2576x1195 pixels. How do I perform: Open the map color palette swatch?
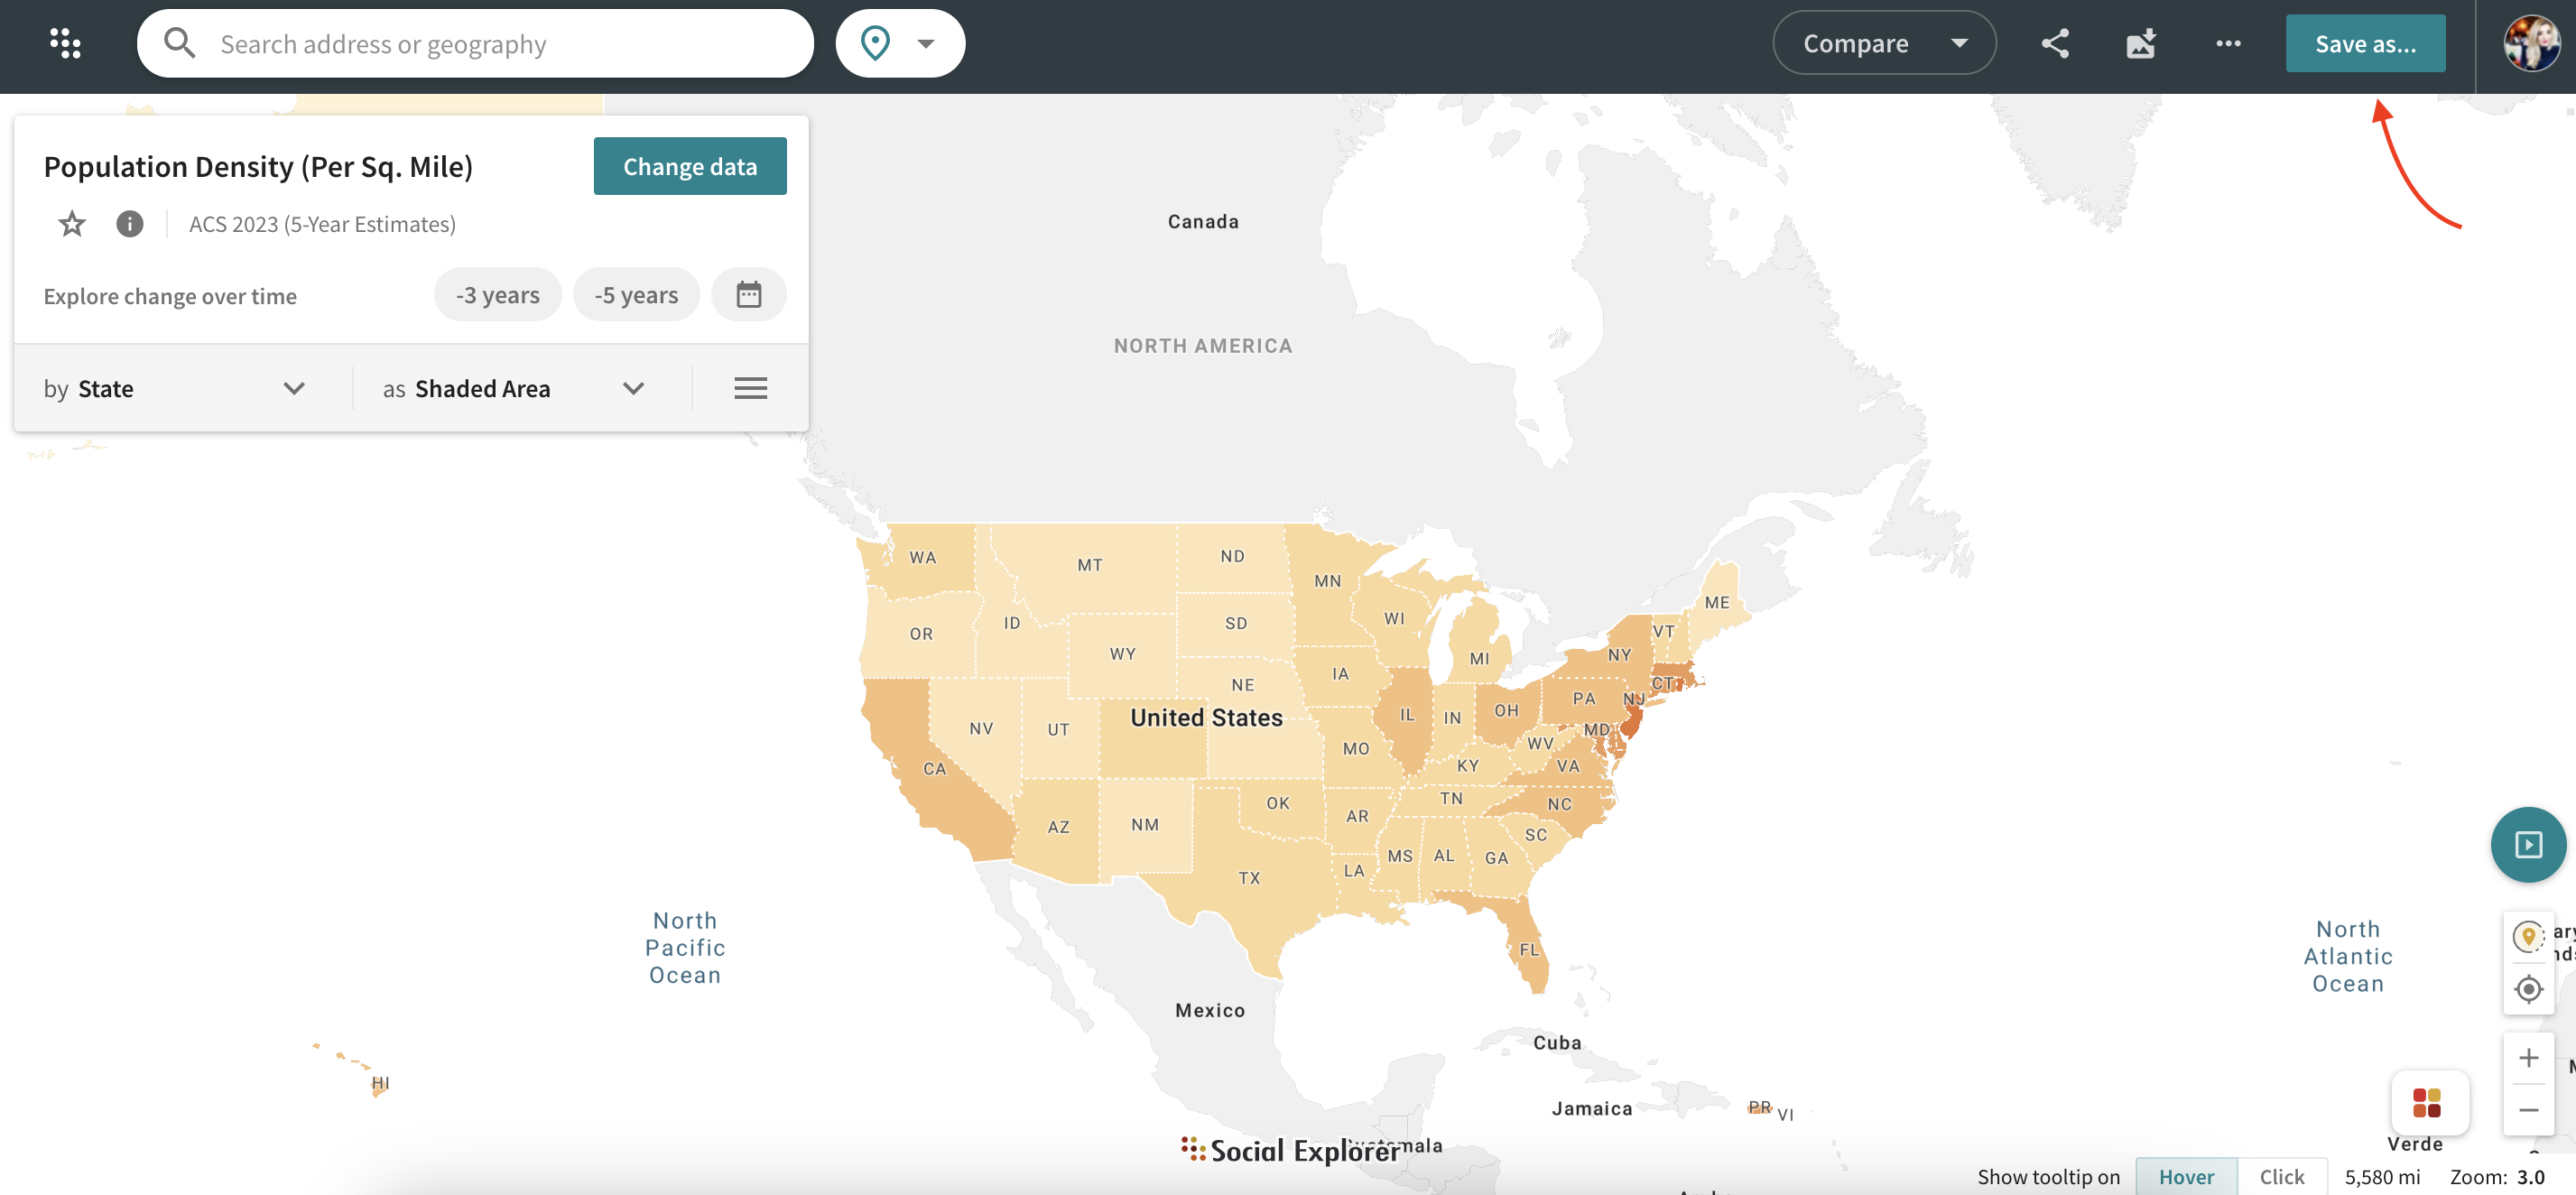point(2427,1102)
